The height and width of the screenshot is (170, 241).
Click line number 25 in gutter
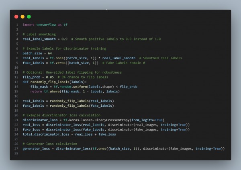click(x=16, y=139)
